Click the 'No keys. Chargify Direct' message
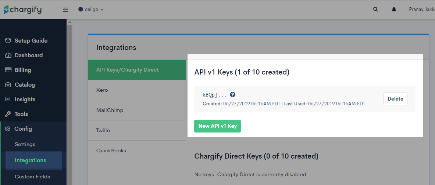This screenshot has width=435, height=185. coord(251,174)
